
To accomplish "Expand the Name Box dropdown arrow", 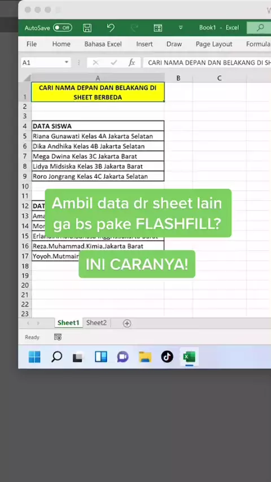I will [x=67, y=63].
